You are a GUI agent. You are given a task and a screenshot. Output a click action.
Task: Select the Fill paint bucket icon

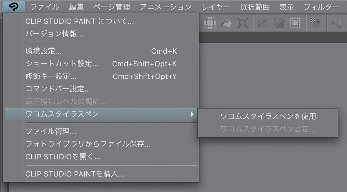pyautogui.click(x=226, y=23)
